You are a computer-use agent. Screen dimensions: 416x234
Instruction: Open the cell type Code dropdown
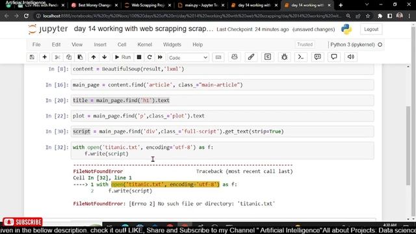click(x=188, y=58)
